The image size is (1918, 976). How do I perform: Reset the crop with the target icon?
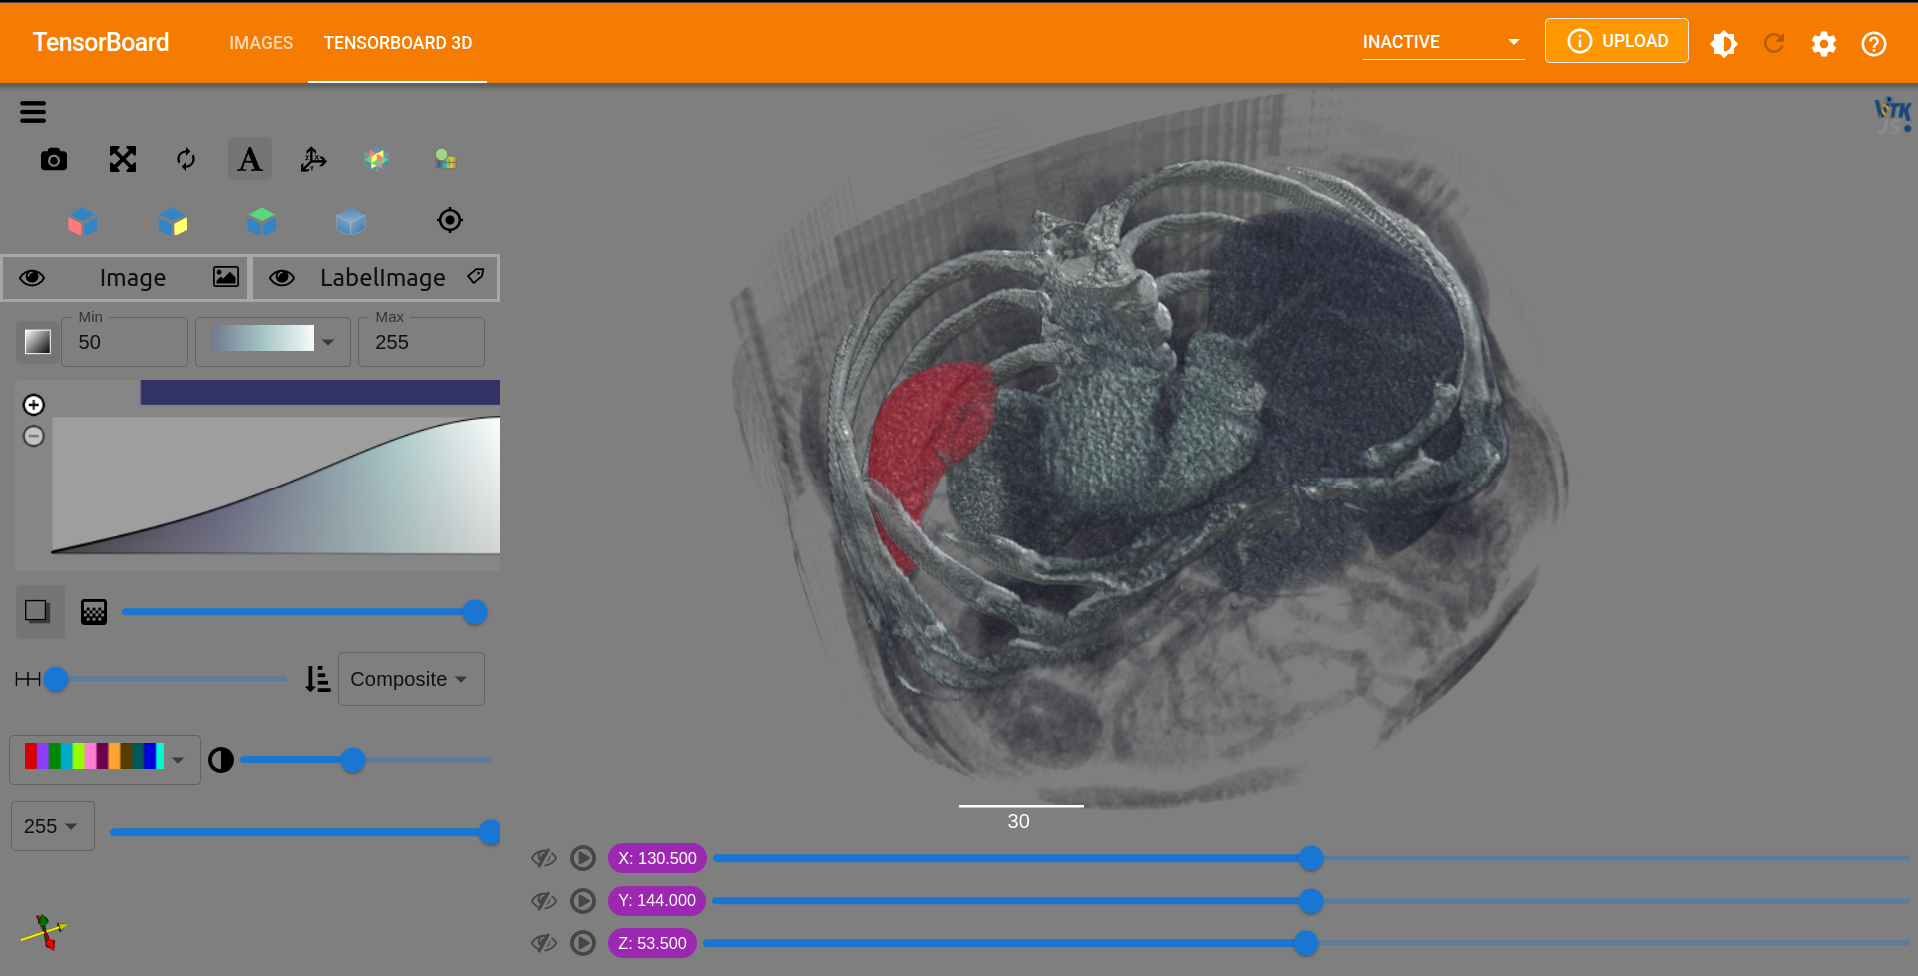click(x=450, y=220)
